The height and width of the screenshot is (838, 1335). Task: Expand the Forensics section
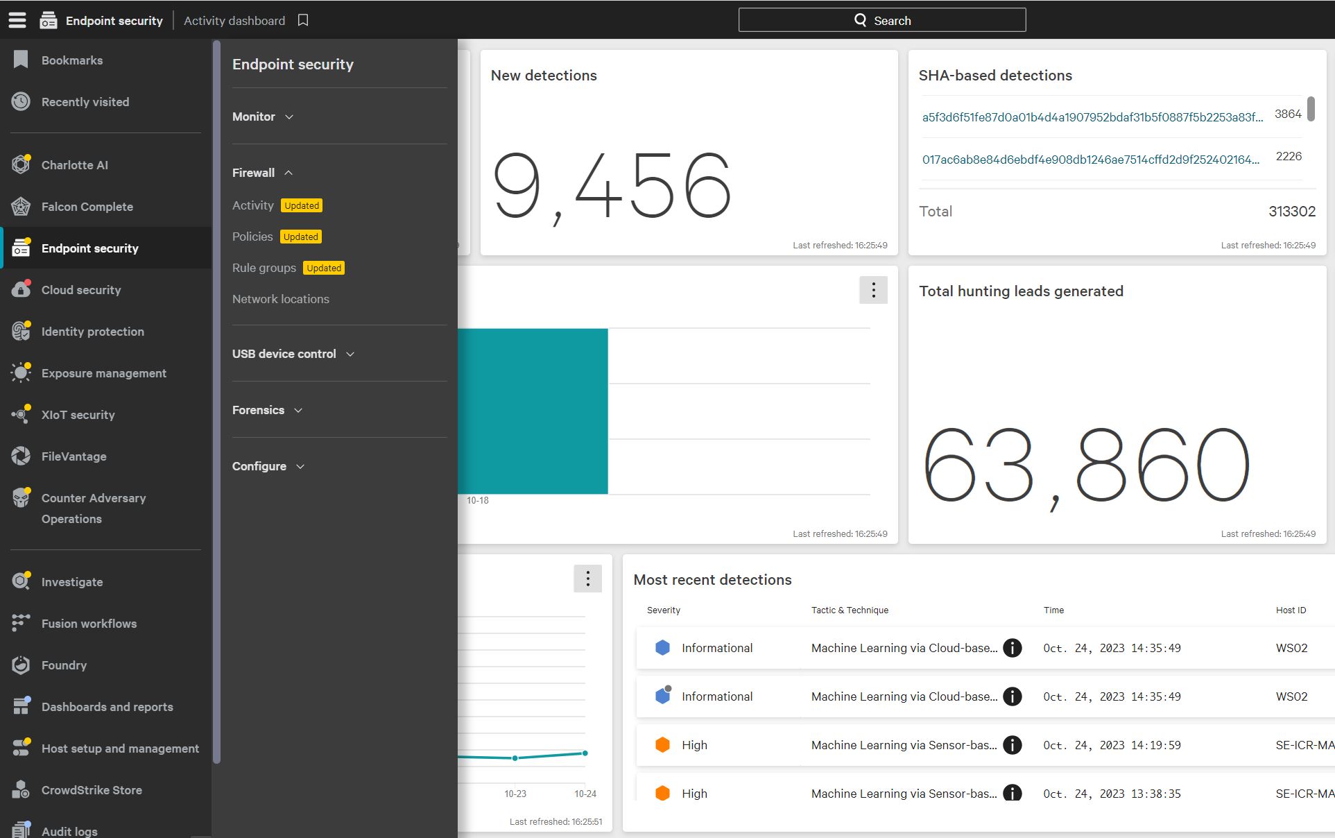click(267, 410)
